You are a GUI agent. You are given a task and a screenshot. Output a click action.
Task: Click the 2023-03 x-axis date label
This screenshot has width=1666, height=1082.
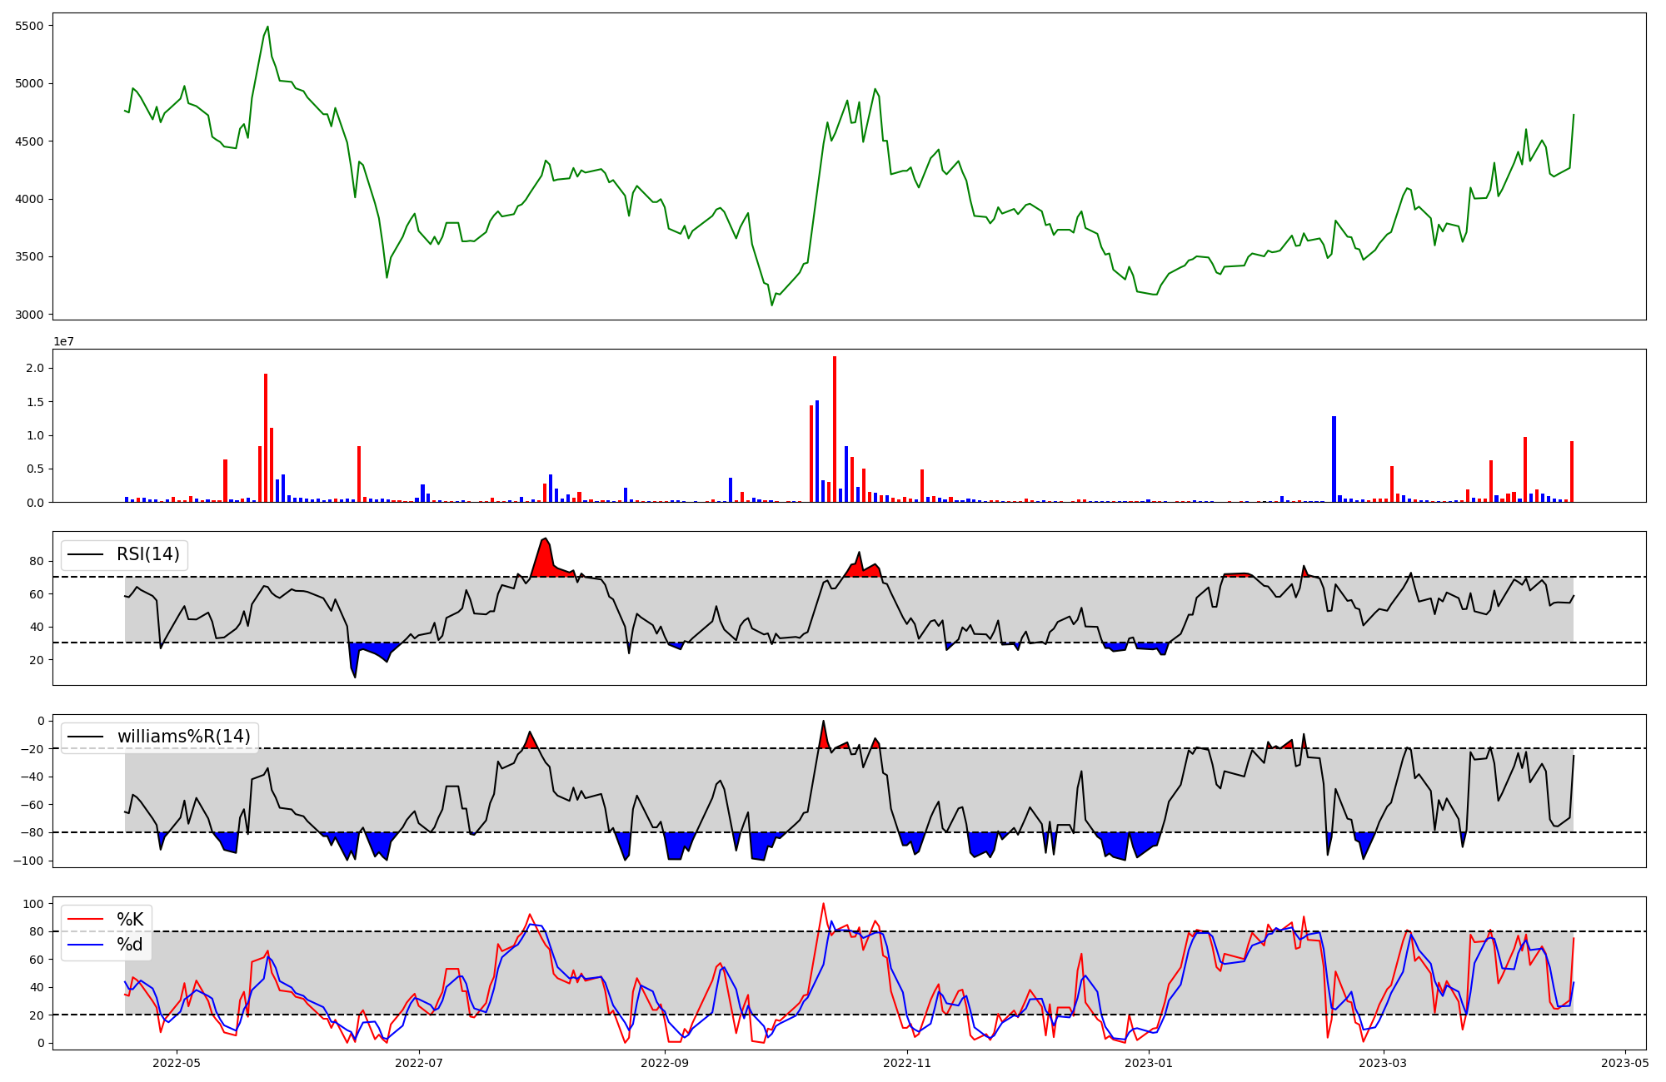coord(1384,1063)
